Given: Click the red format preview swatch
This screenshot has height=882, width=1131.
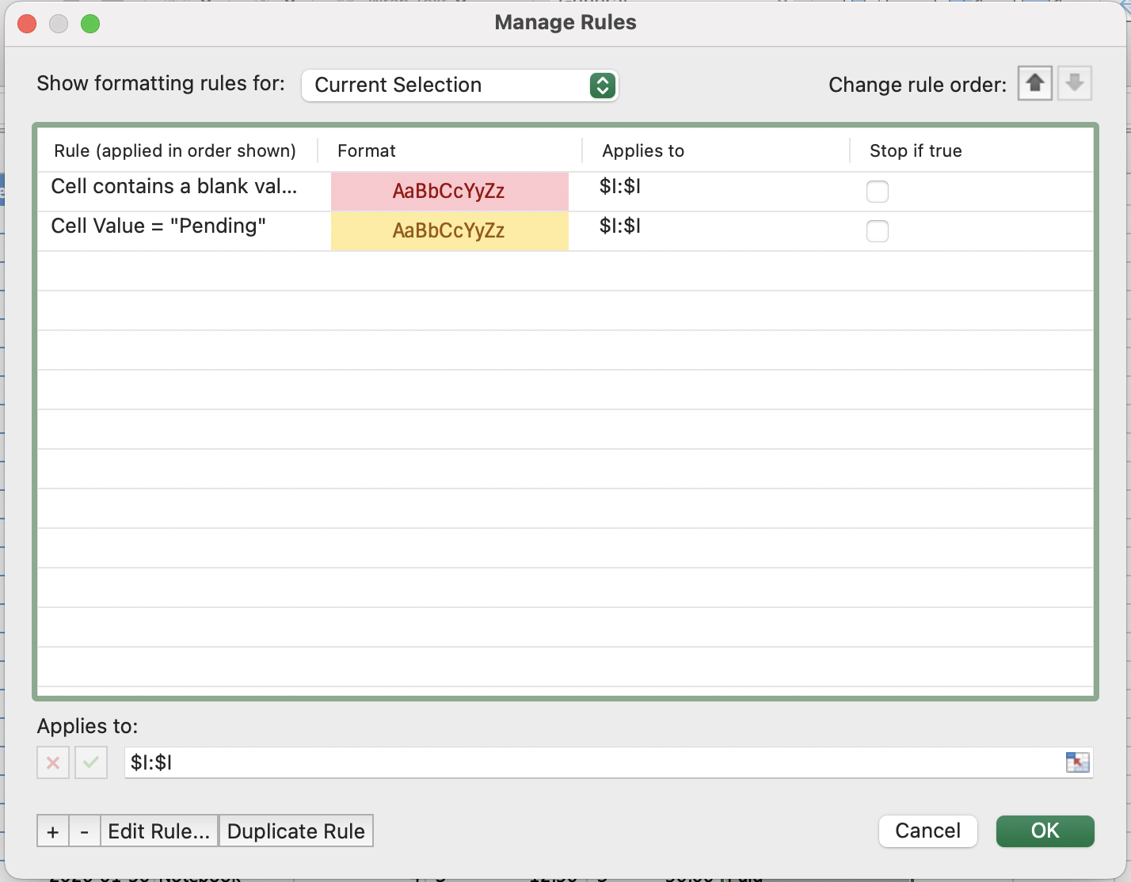Looking at the screenshot, I should pyautogui.click(x=449, y=192).
